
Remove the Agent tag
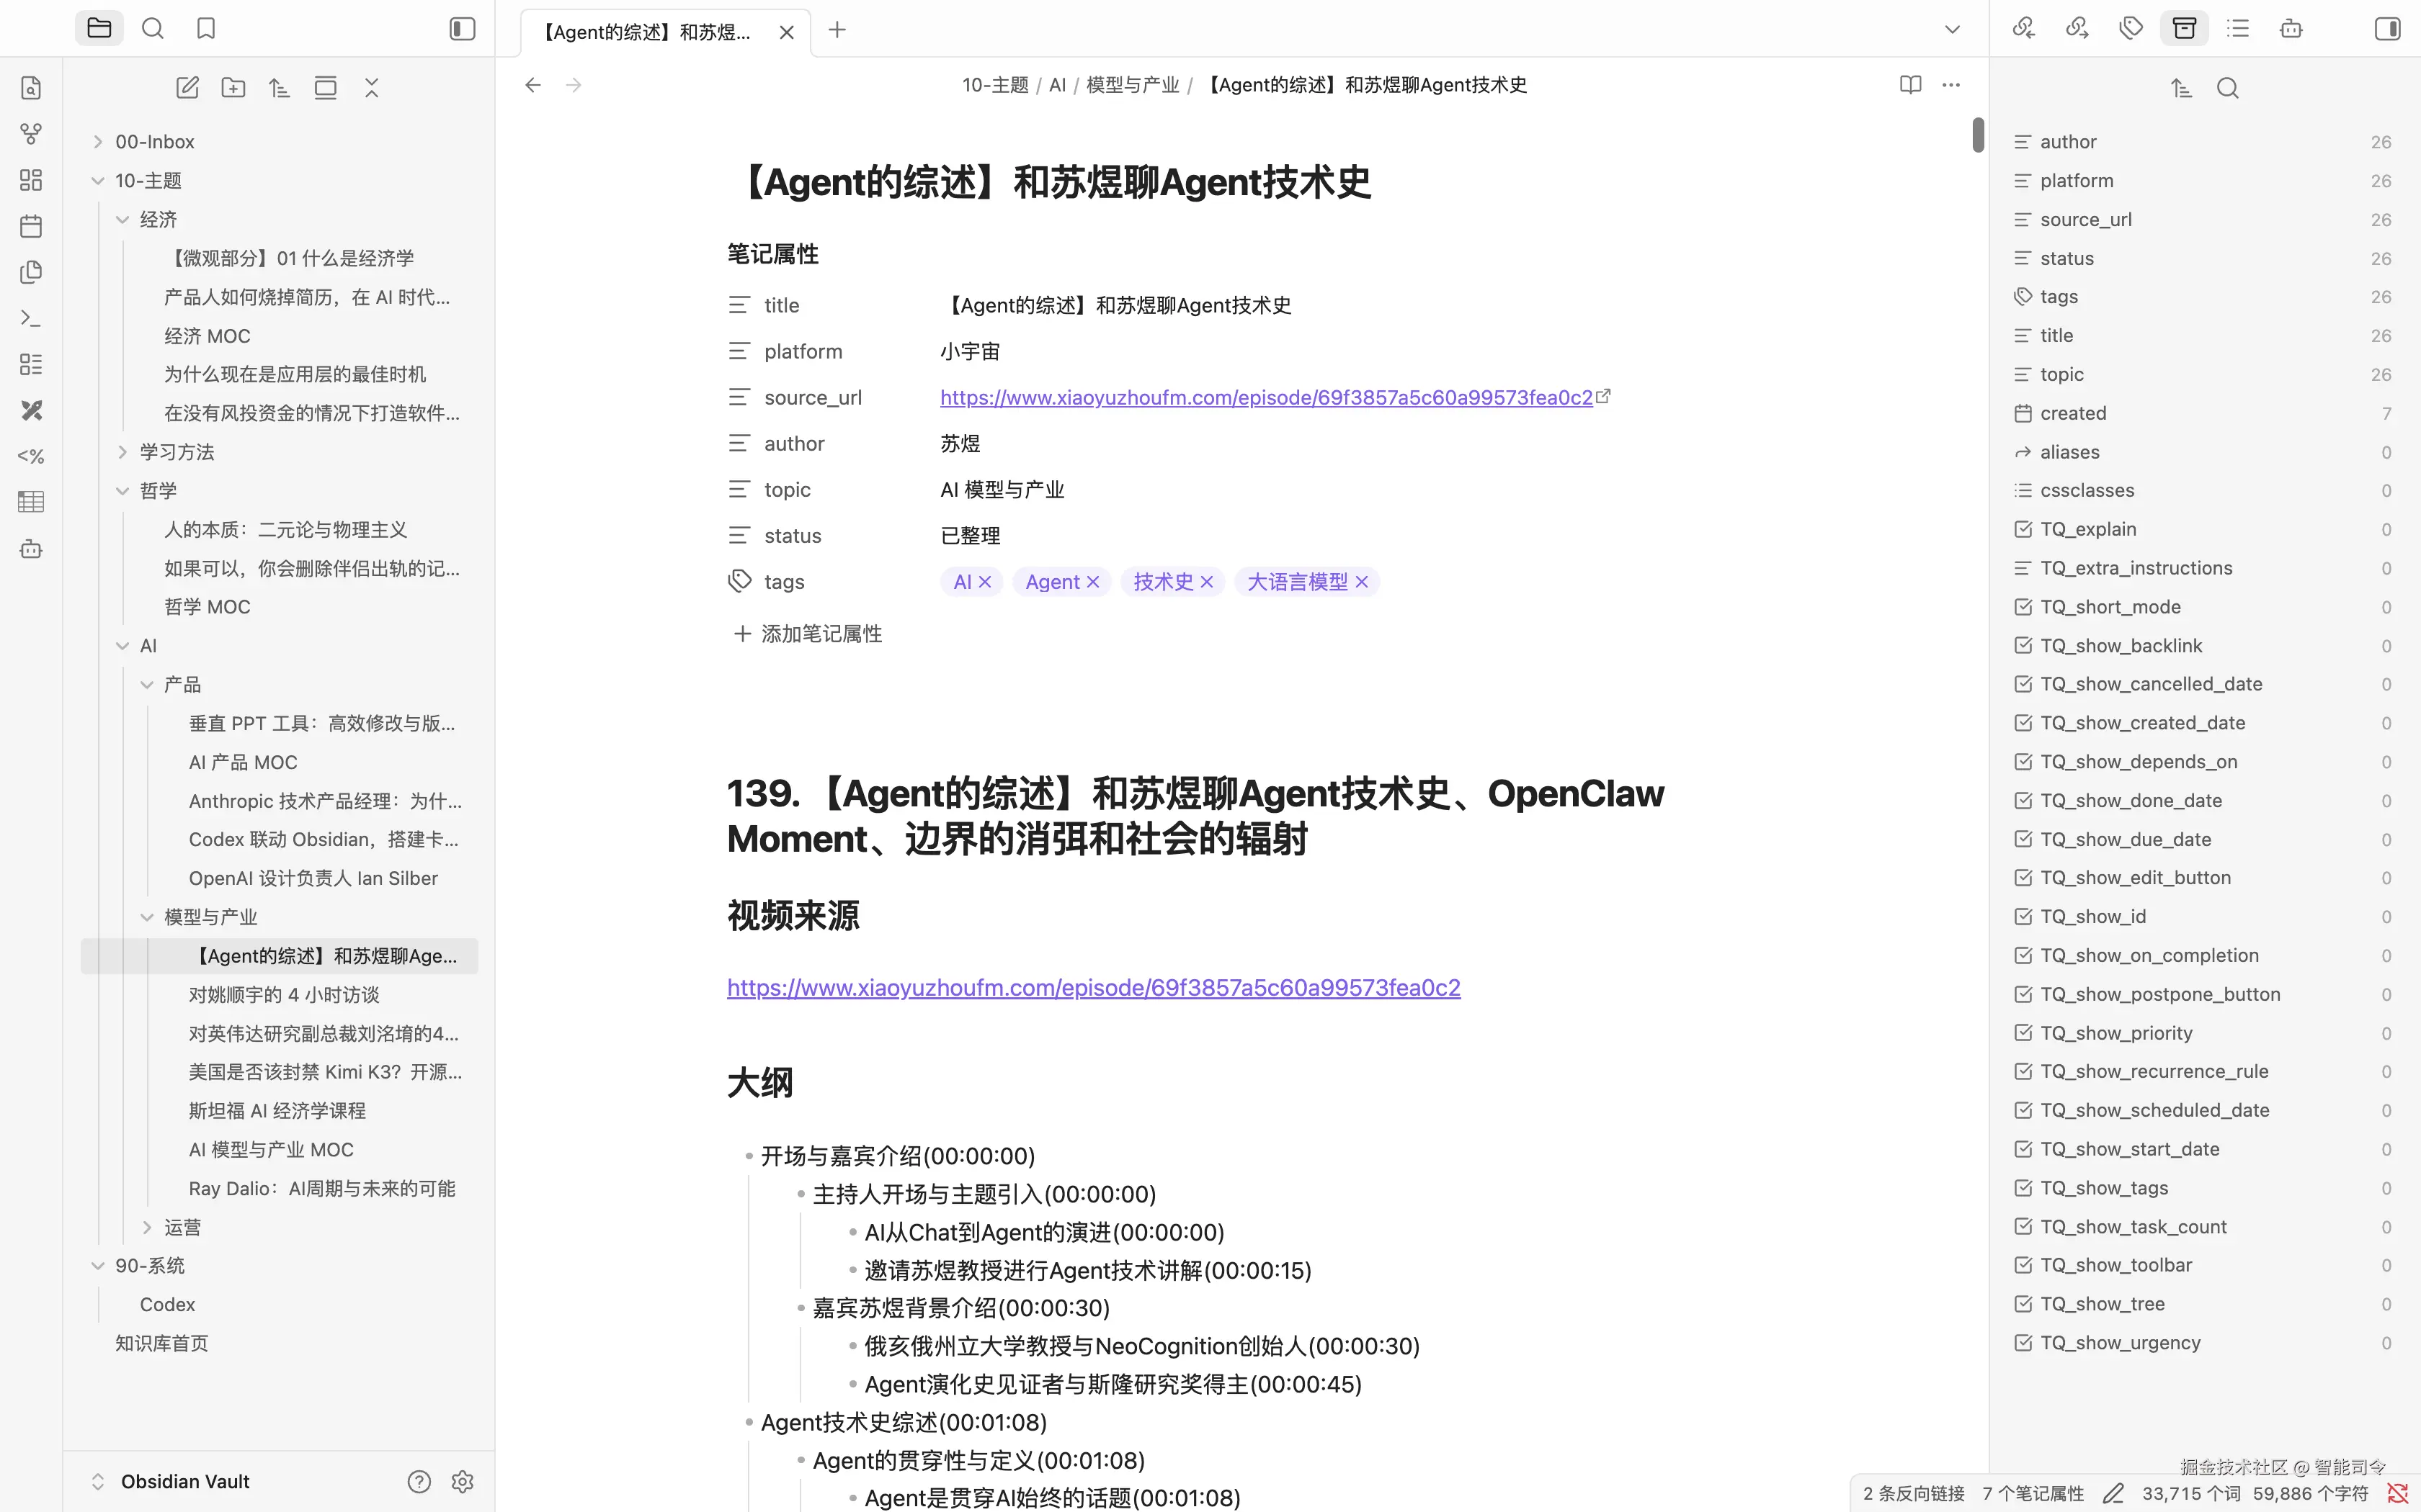pyautogui.click(x=1092, y=582)
